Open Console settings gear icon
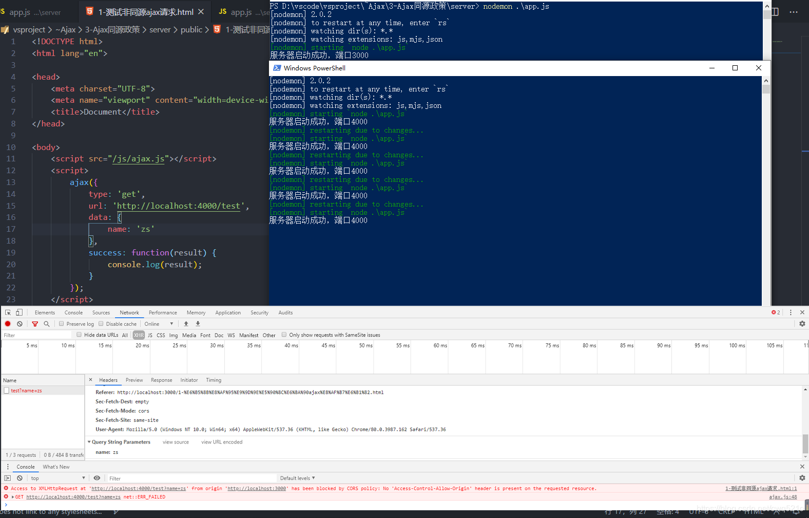809x518 pixels. tap(802, 478)
